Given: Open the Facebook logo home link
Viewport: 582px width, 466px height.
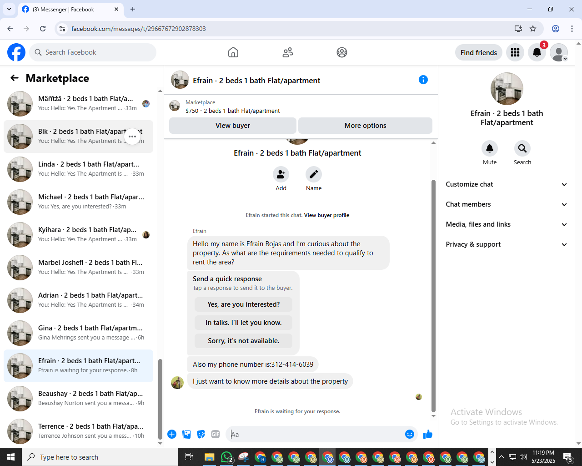Looking at the screenshot, I should pos(16,52).
